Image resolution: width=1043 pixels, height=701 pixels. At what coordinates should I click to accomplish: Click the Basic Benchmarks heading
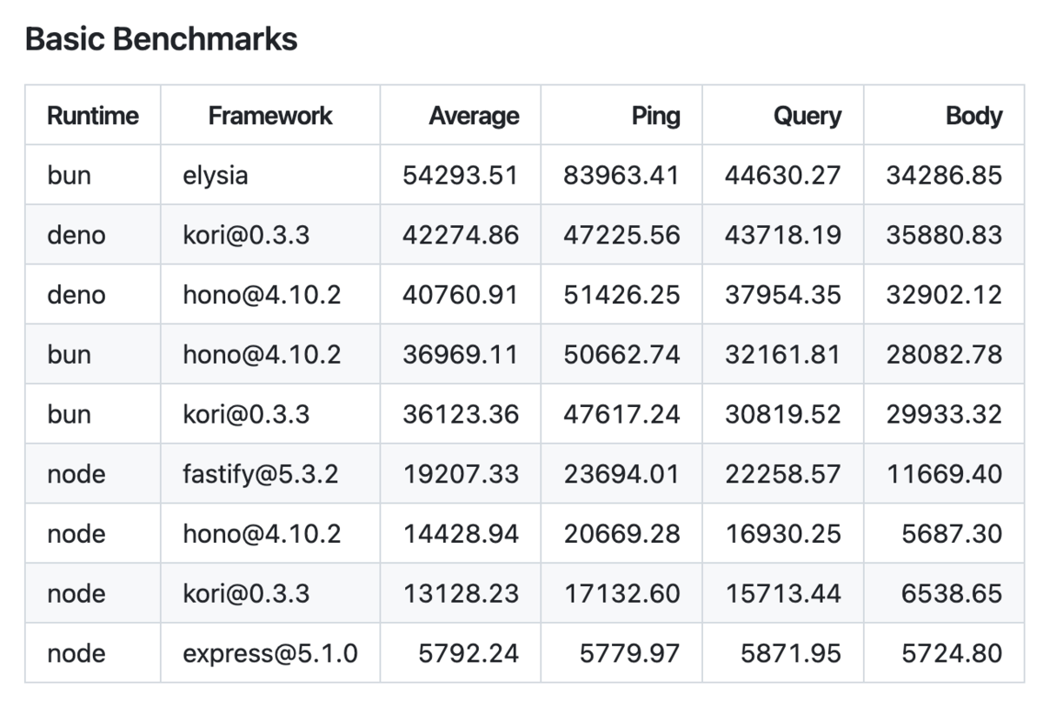point(162,38)
